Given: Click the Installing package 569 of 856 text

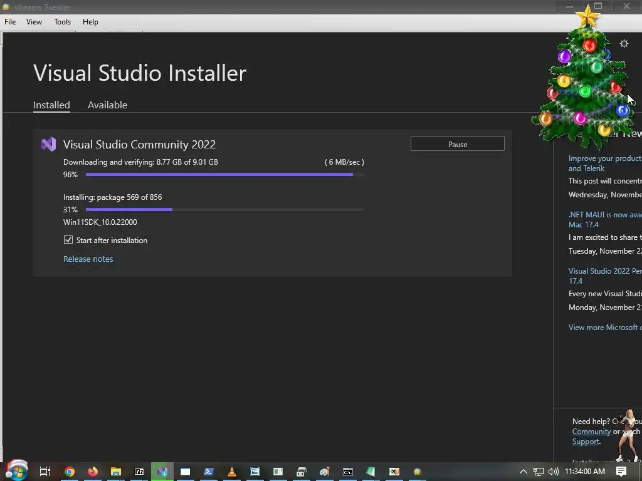Looking at the screenshot, I should pyautogui.click(x=113, y=197).
